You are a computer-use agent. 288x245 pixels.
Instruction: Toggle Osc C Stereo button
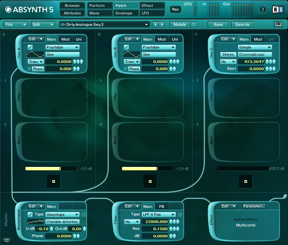coord(228,54)
